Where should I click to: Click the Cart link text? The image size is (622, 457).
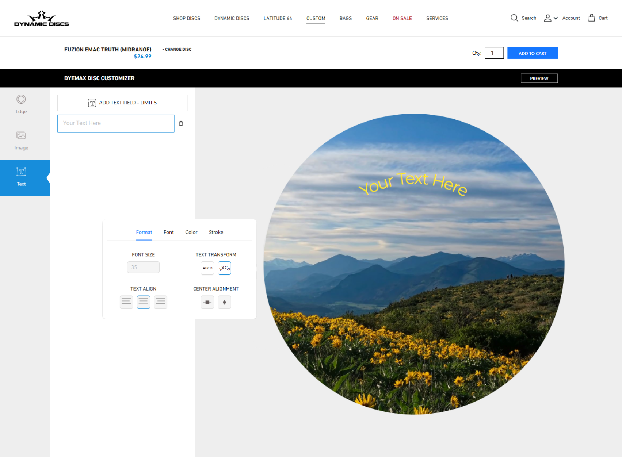pos(603,18)
